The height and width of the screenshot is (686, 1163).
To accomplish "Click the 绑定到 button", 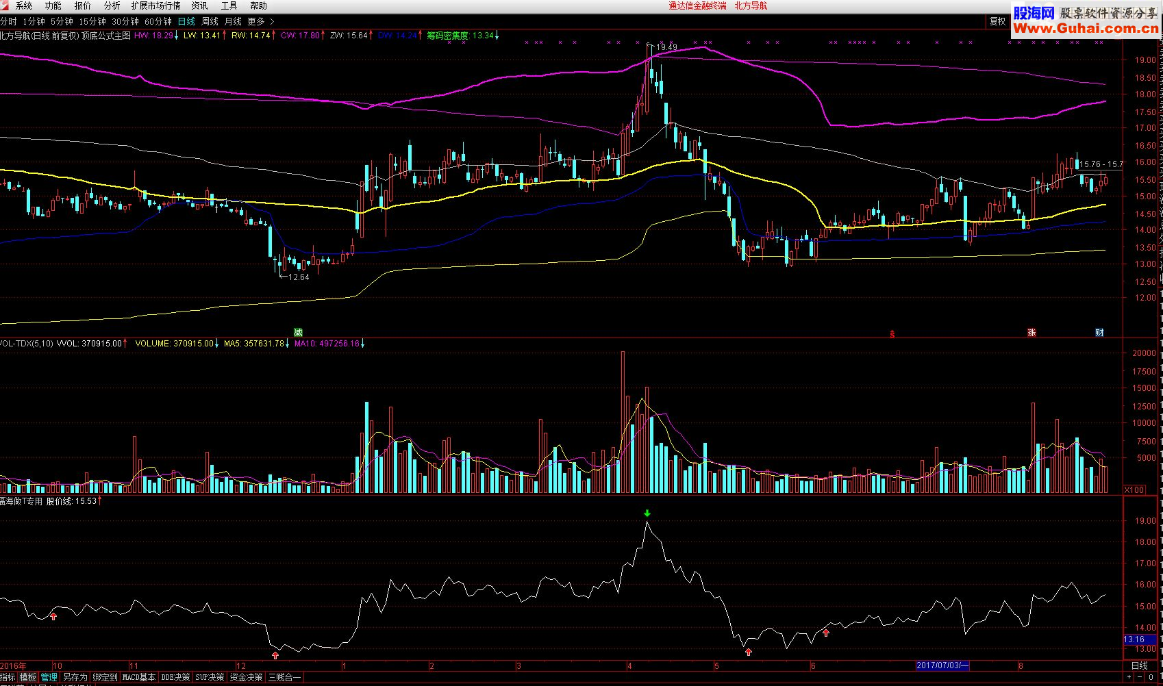I will point(105,677).
